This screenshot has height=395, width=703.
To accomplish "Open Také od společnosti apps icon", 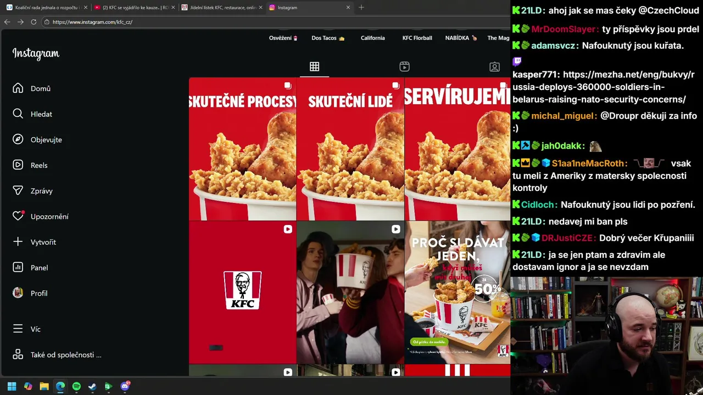I will [x=18, y=354].
